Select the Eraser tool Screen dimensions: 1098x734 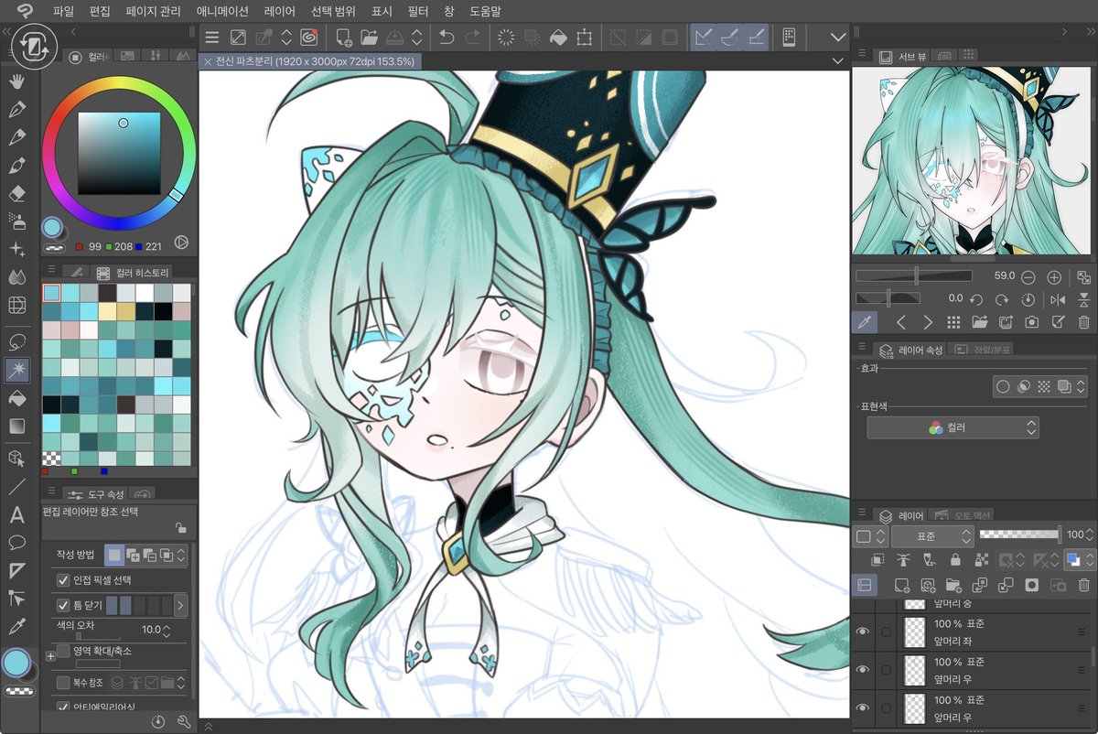16,193
